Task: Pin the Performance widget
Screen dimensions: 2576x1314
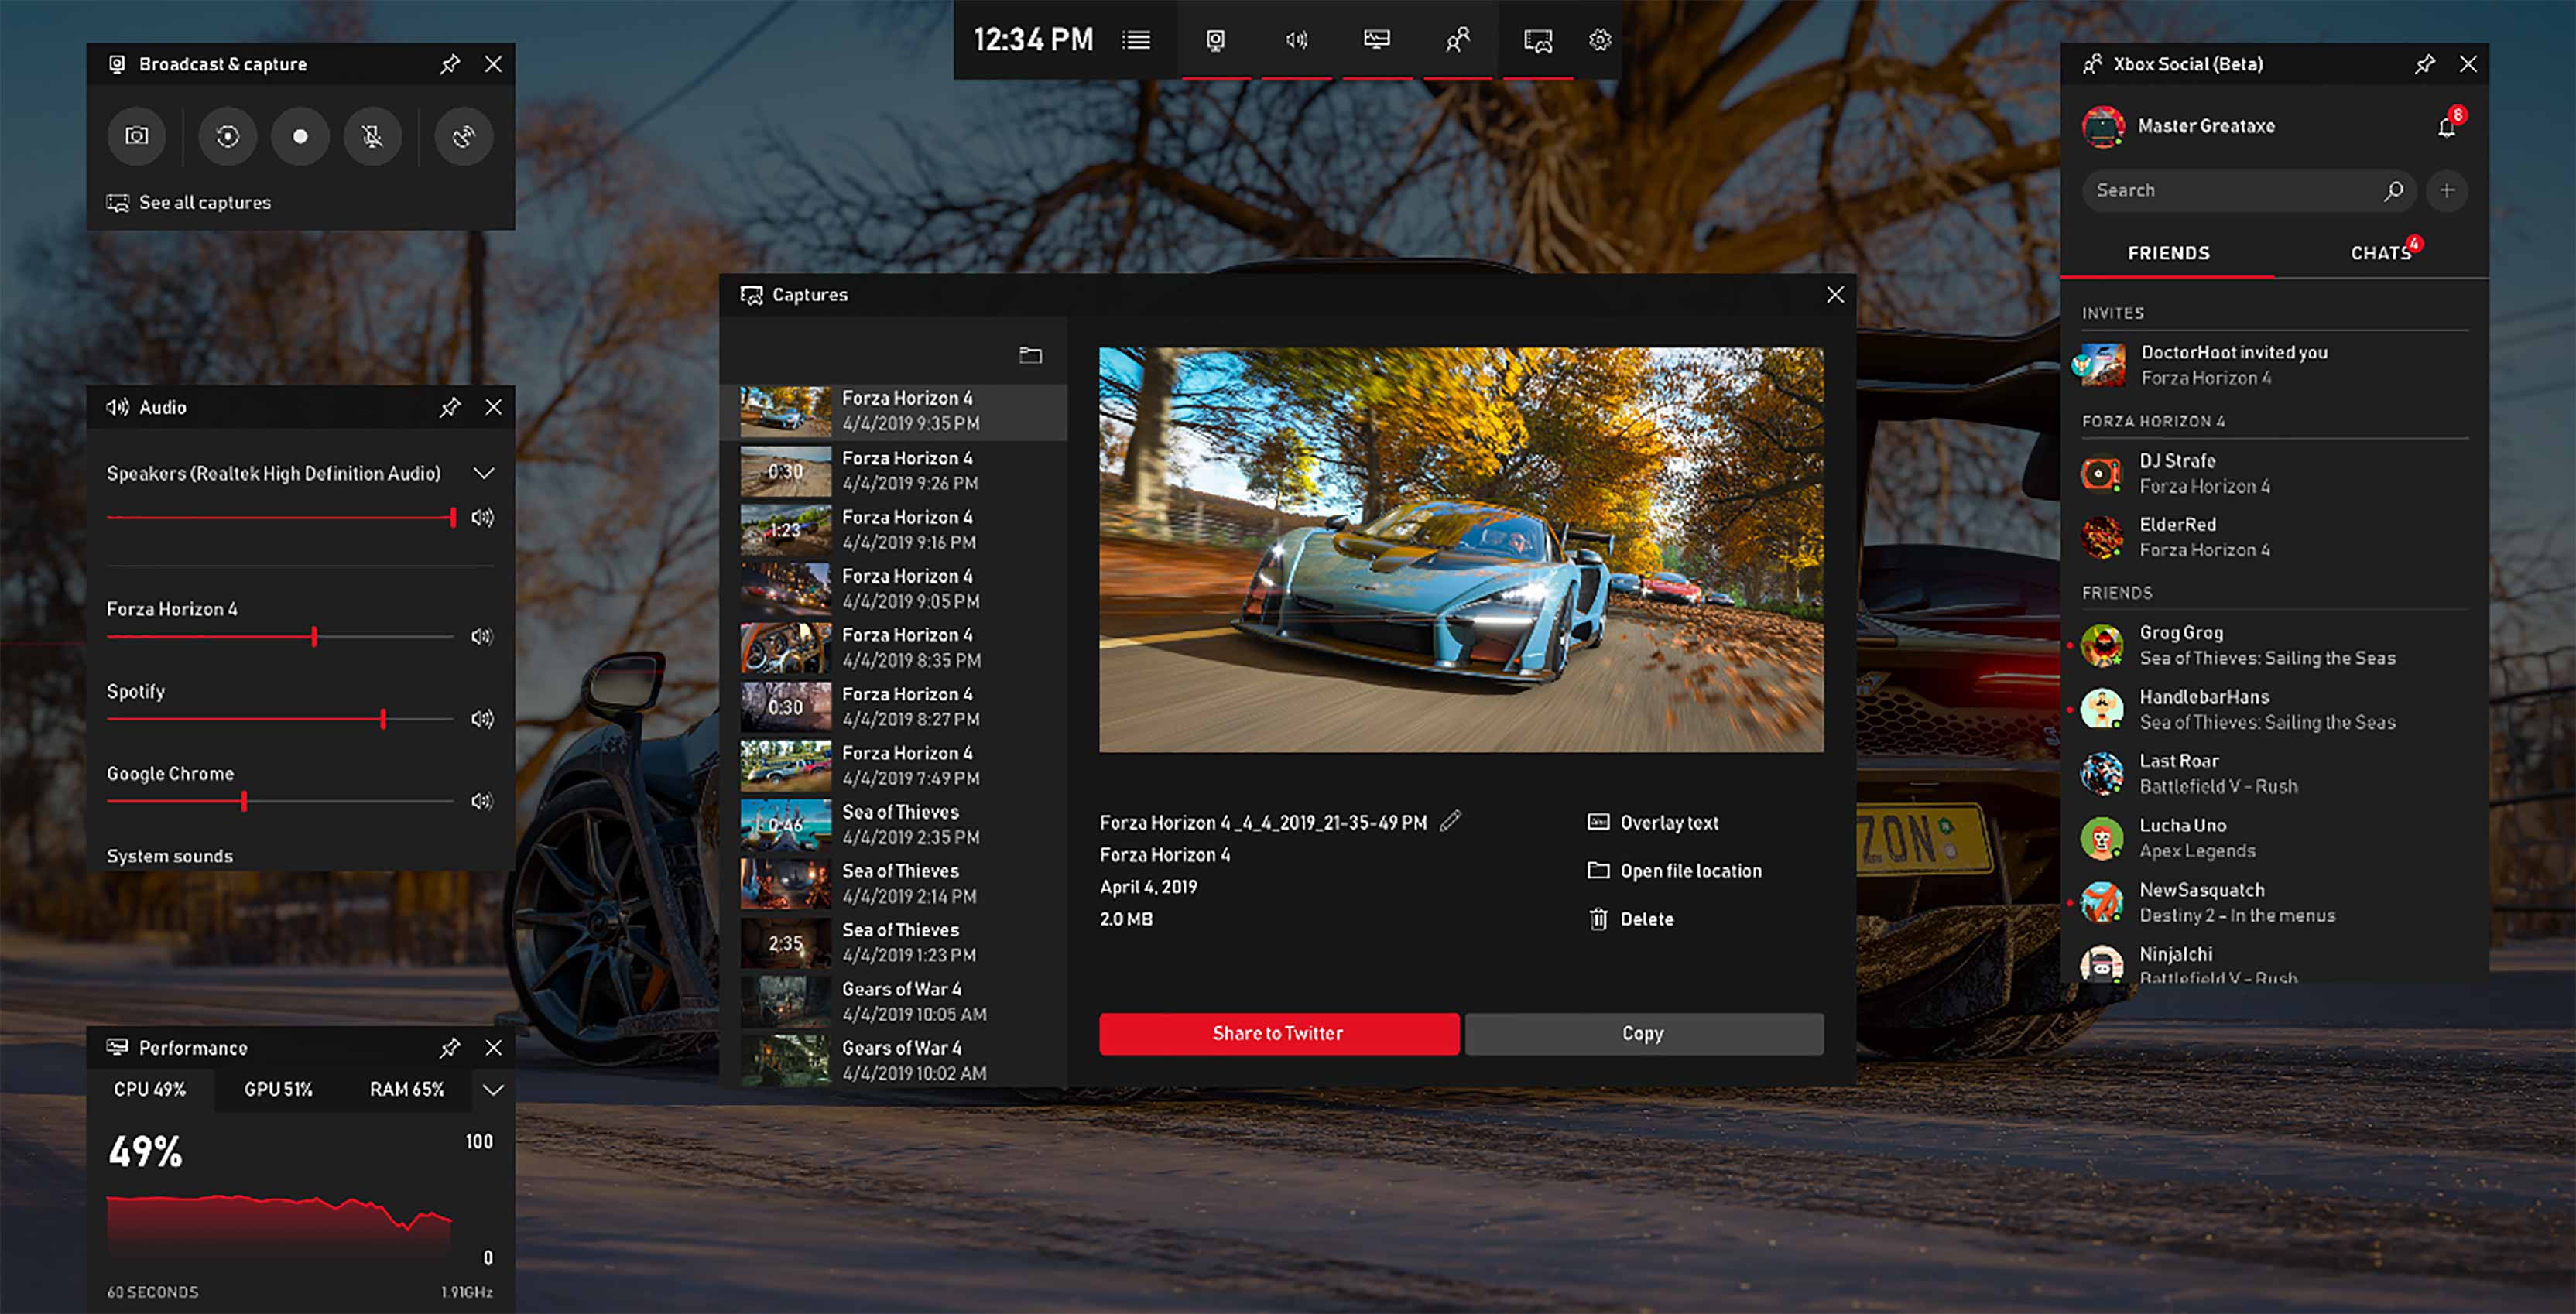Action: click(x=450, y=1048)
